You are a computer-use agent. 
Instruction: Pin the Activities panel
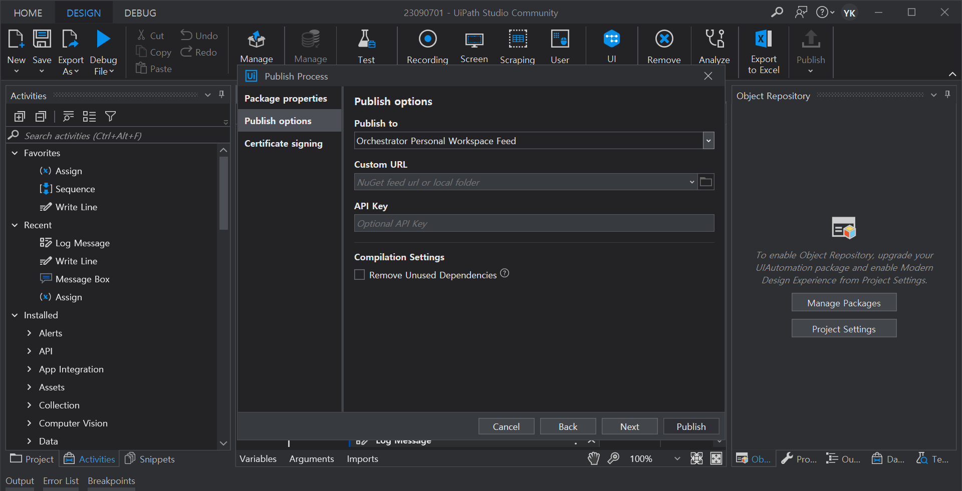pyautogui.click(x=221, y=95)
